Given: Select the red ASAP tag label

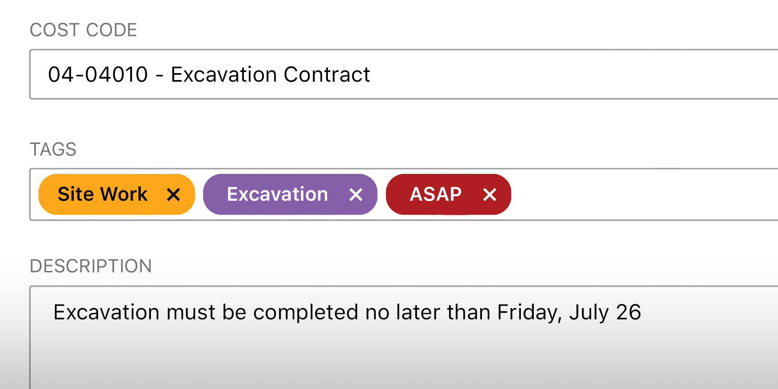Looking at the screenshot, I should [436, 194].
